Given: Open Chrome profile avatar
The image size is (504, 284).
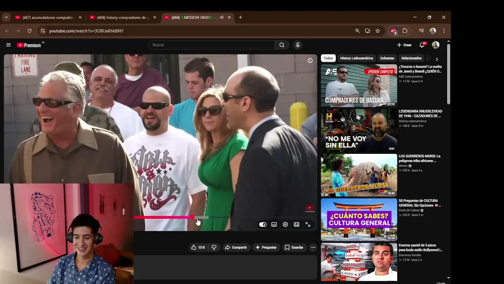Looking at the screenshot, I should pos(433,31).
